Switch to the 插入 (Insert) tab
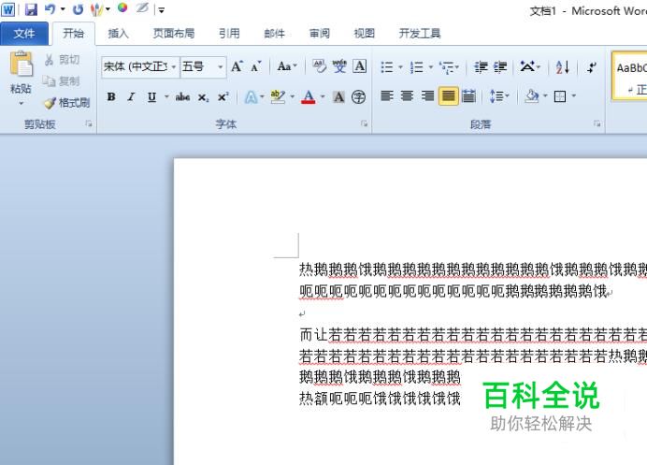The width and height of the screenshot is (647, 465). 118,34
